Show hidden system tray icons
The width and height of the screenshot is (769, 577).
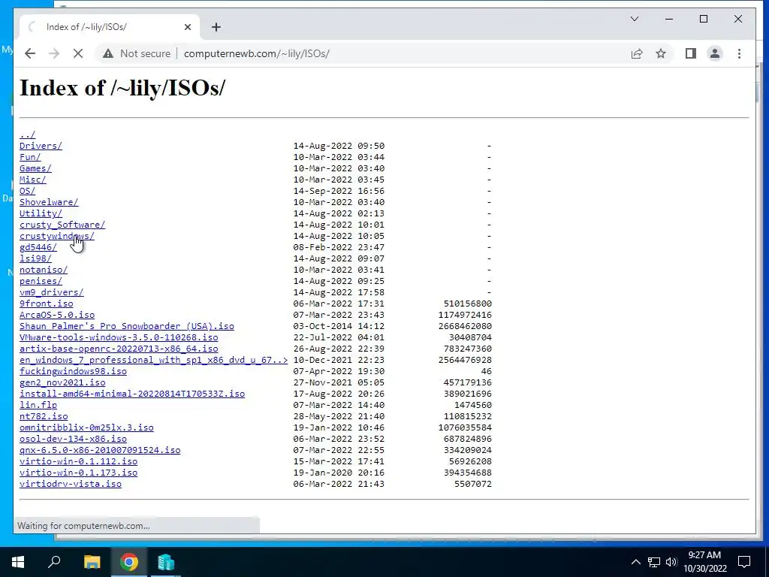(635, 562)
